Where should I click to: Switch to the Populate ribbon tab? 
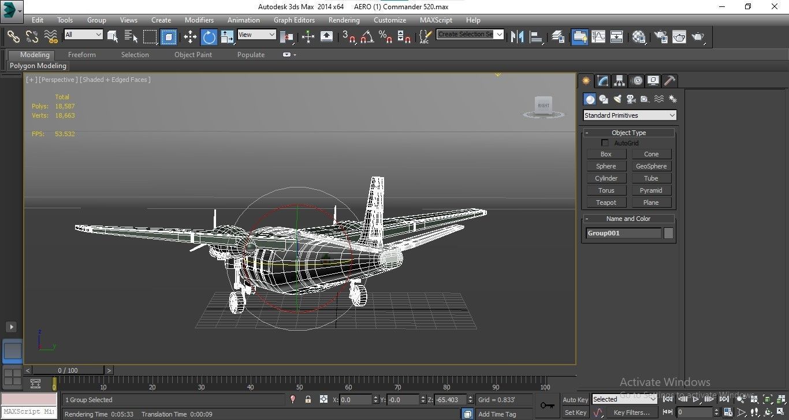point(251,55)
